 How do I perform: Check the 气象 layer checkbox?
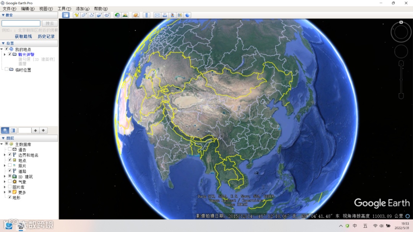coord(10,182)
